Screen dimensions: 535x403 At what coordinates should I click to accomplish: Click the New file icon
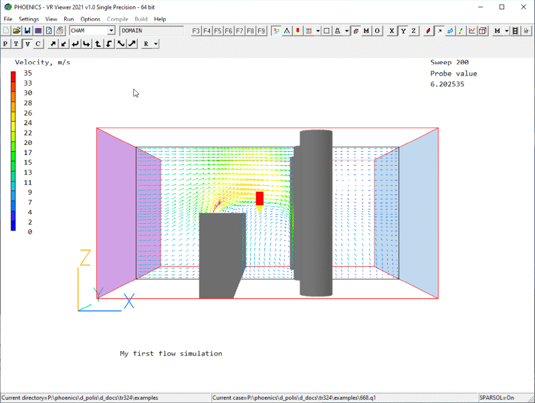(6, 31)
